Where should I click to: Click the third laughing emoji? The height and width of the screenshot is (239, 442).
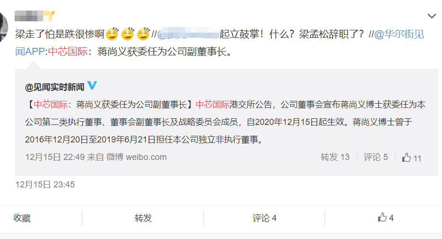(x=143, y=34)
